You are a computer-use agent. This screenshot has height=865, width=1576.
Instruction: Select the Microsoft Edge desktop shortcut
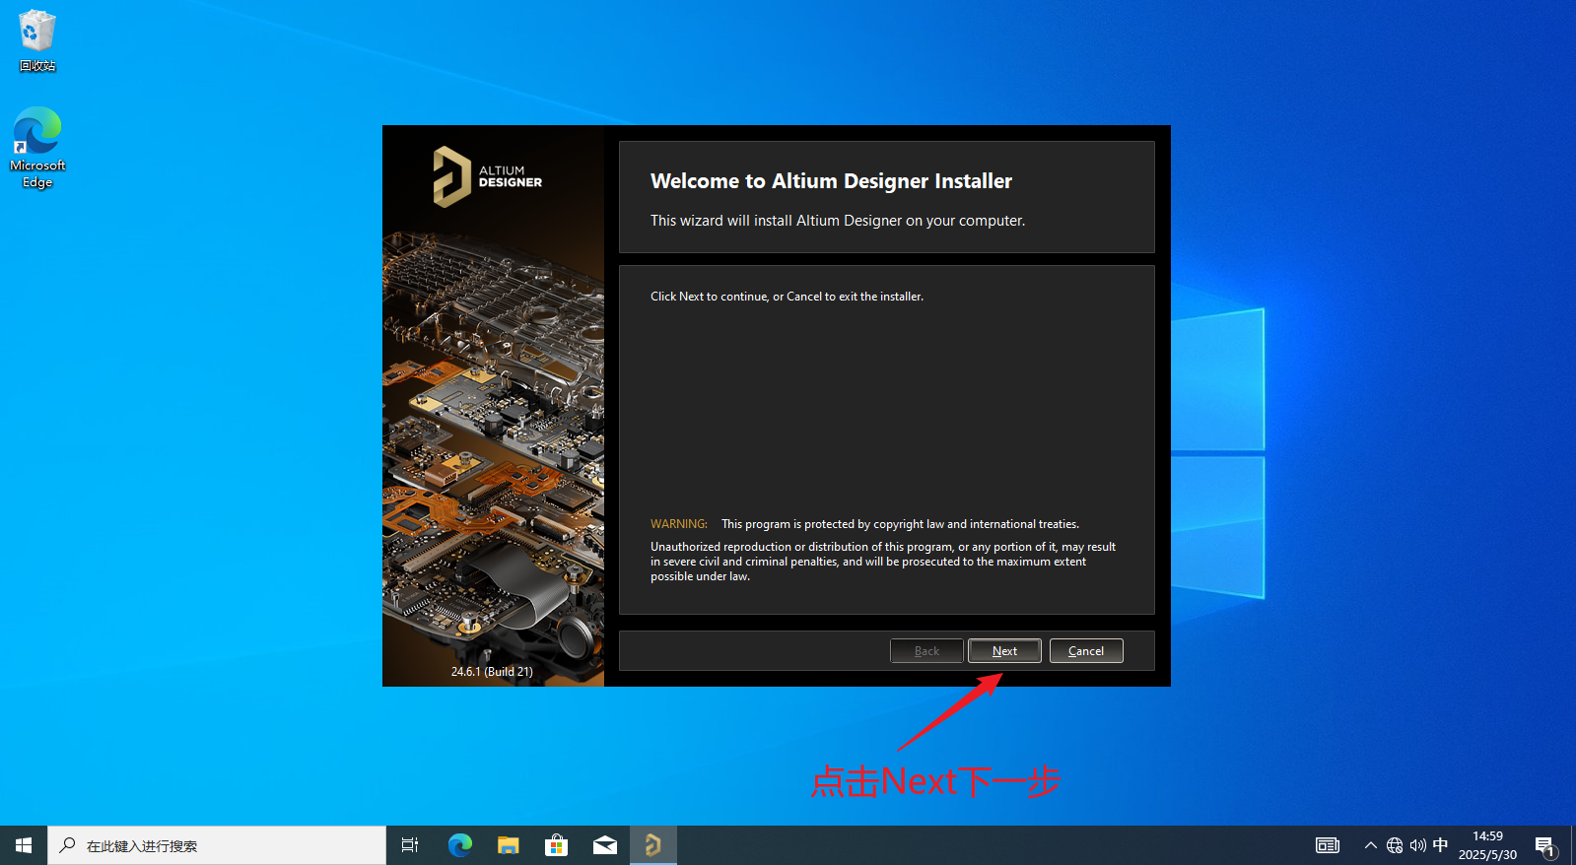37,148
